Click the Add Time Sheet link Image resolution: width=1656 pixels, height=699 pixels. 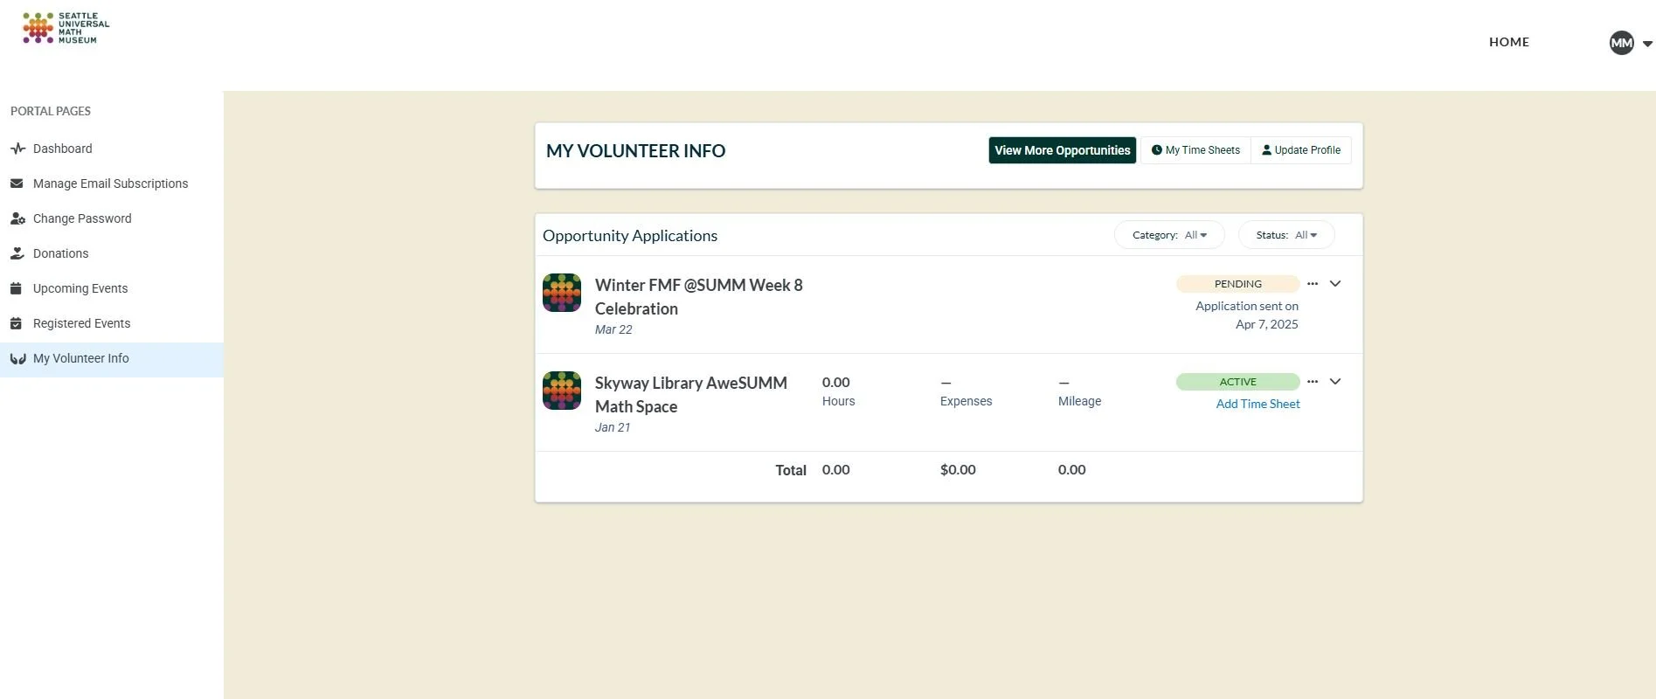point(1258,404)
